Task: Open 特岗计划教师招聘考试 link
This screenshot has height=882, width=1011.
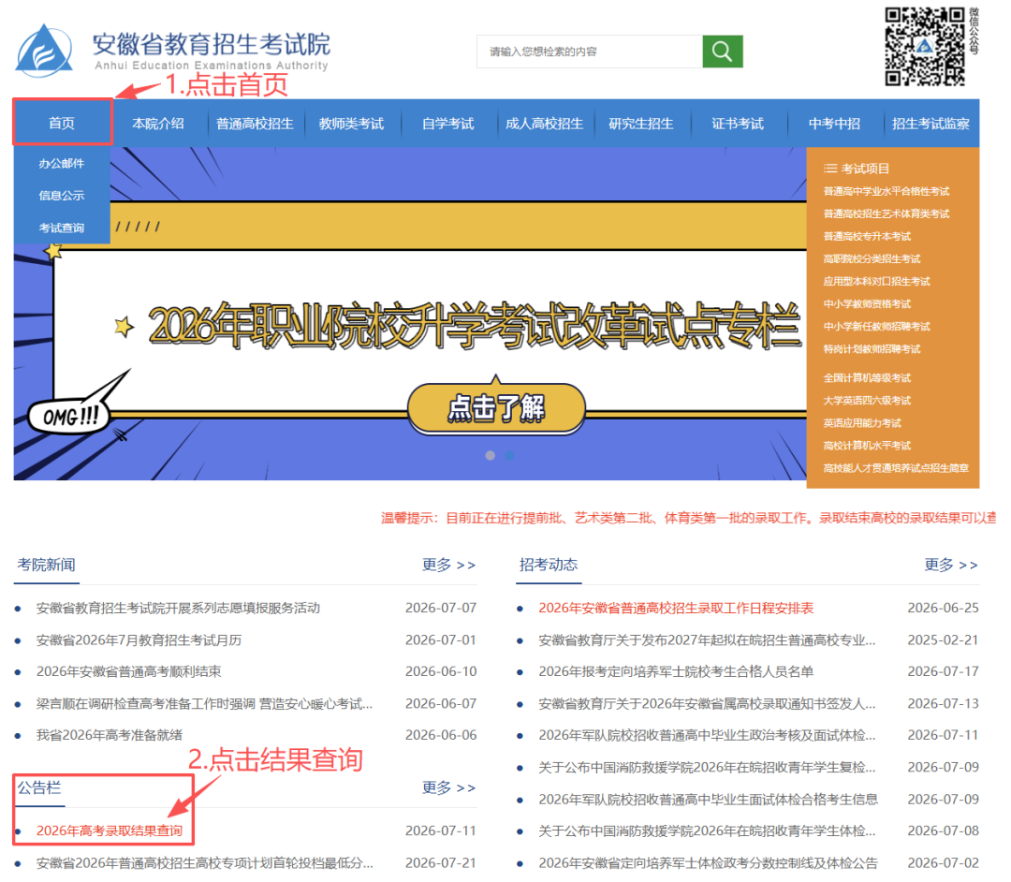Action: (x=872, y=349)
